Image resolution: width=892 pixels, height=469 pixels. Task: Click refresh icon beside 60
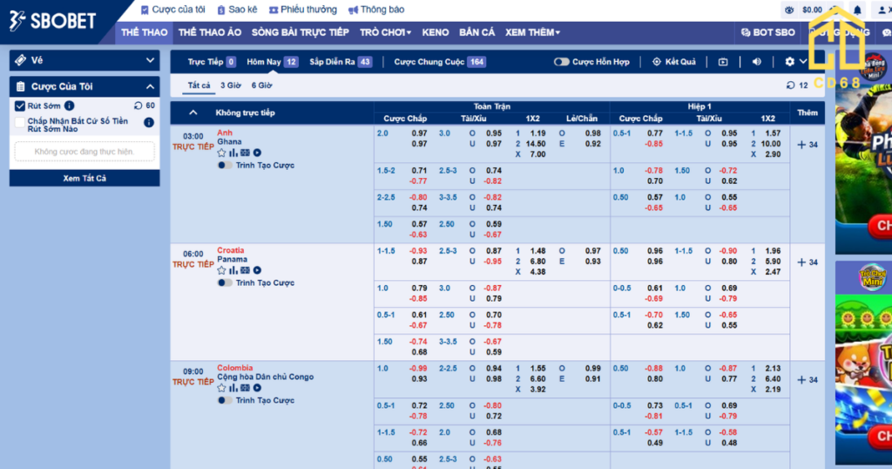[139, 105]
